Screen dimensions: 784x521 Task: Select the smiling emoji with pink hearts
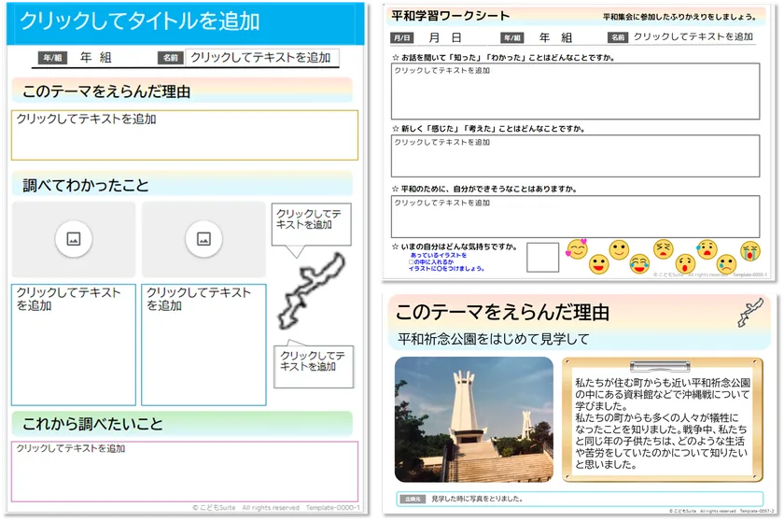pos(578,250)
